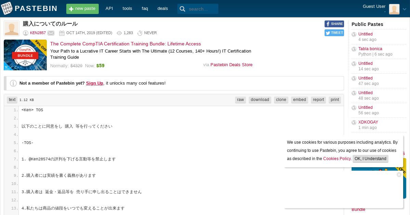Image resolution: width=410 pixels, height=215 pixels.
Task: Open the Untitled paste from 56 sec ago
Action: coord(365,107)
